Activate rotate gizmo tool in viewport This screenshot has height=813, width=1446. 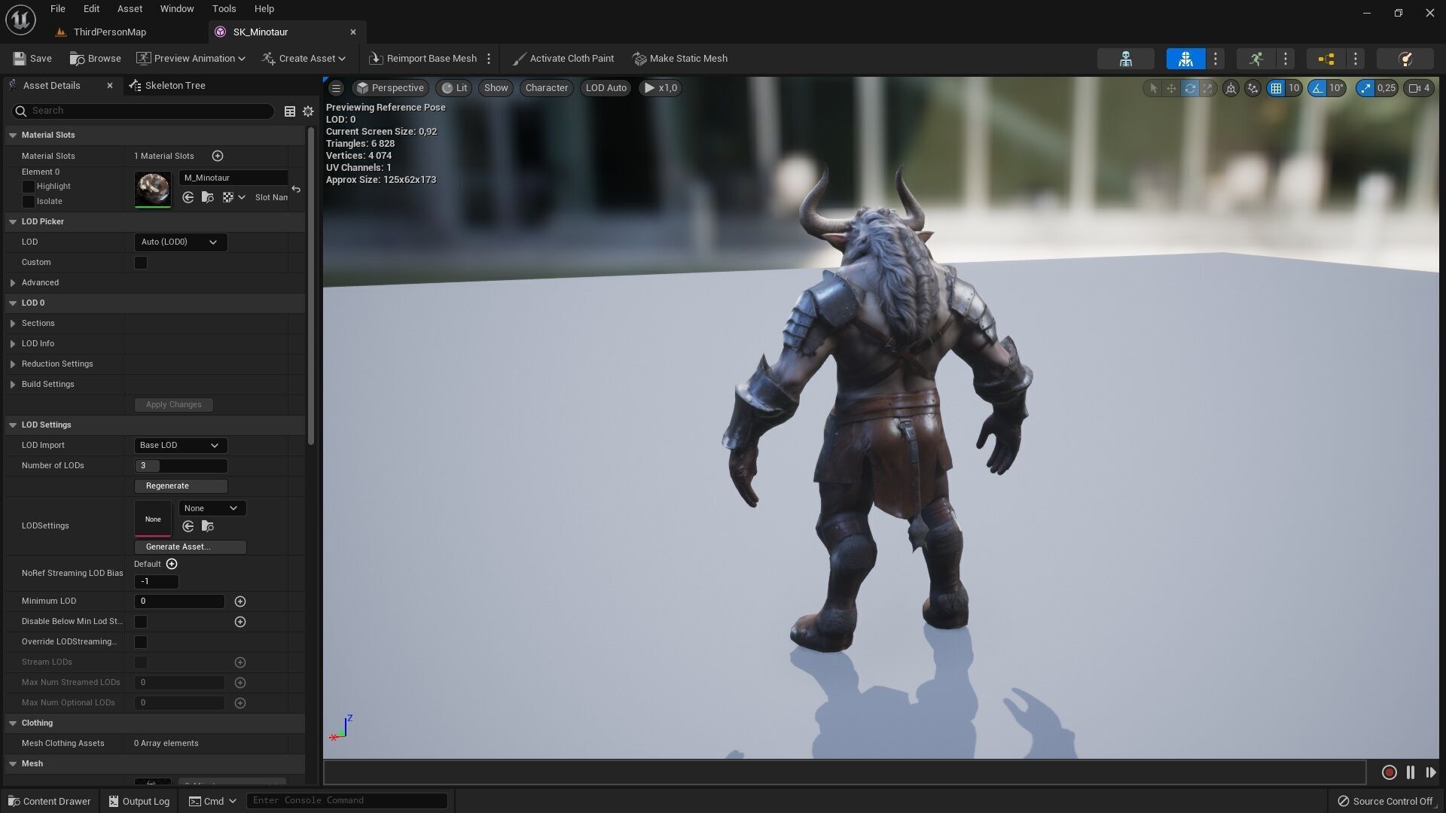pyautogui.click(x=1190, y=88)
